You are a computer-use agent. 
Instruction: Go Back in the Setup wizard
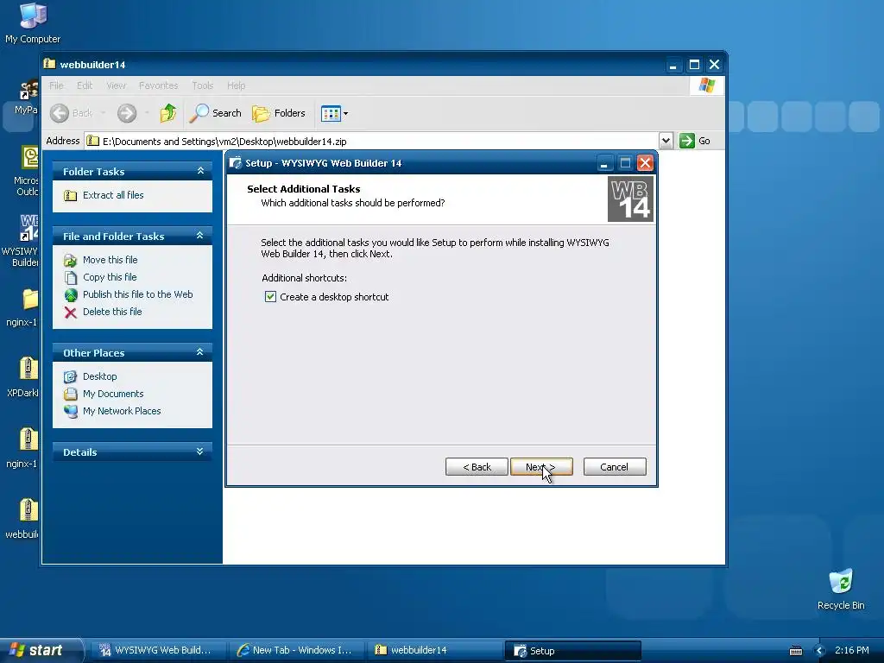coord(477,467)
